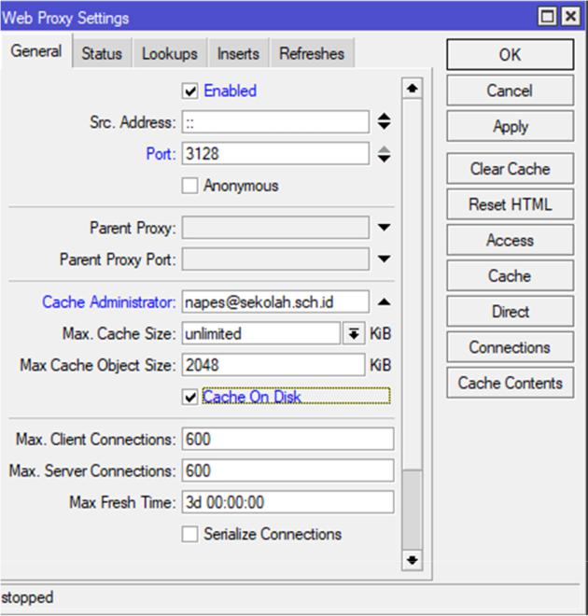Switch to the Status tab
588x616 pixels.
tap(101, 54)
